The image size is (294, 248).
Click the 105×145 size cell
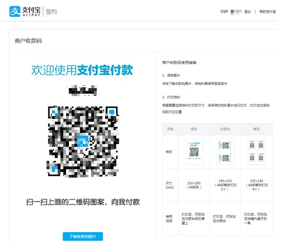[256, 185]
